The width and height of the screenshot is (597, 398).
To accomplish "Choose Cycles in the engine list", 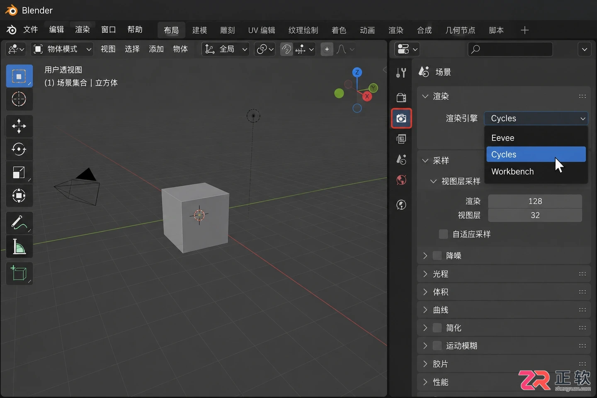I will pos(536,155).
